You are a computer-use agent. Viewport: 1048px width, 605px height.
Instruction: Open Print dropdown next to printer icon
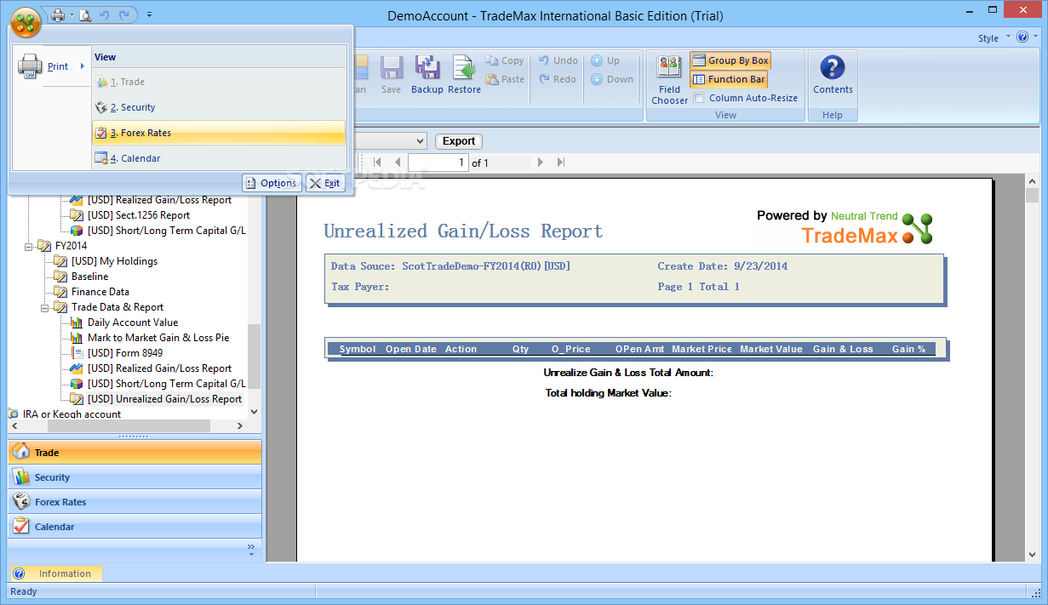click(x=72, y=15)
